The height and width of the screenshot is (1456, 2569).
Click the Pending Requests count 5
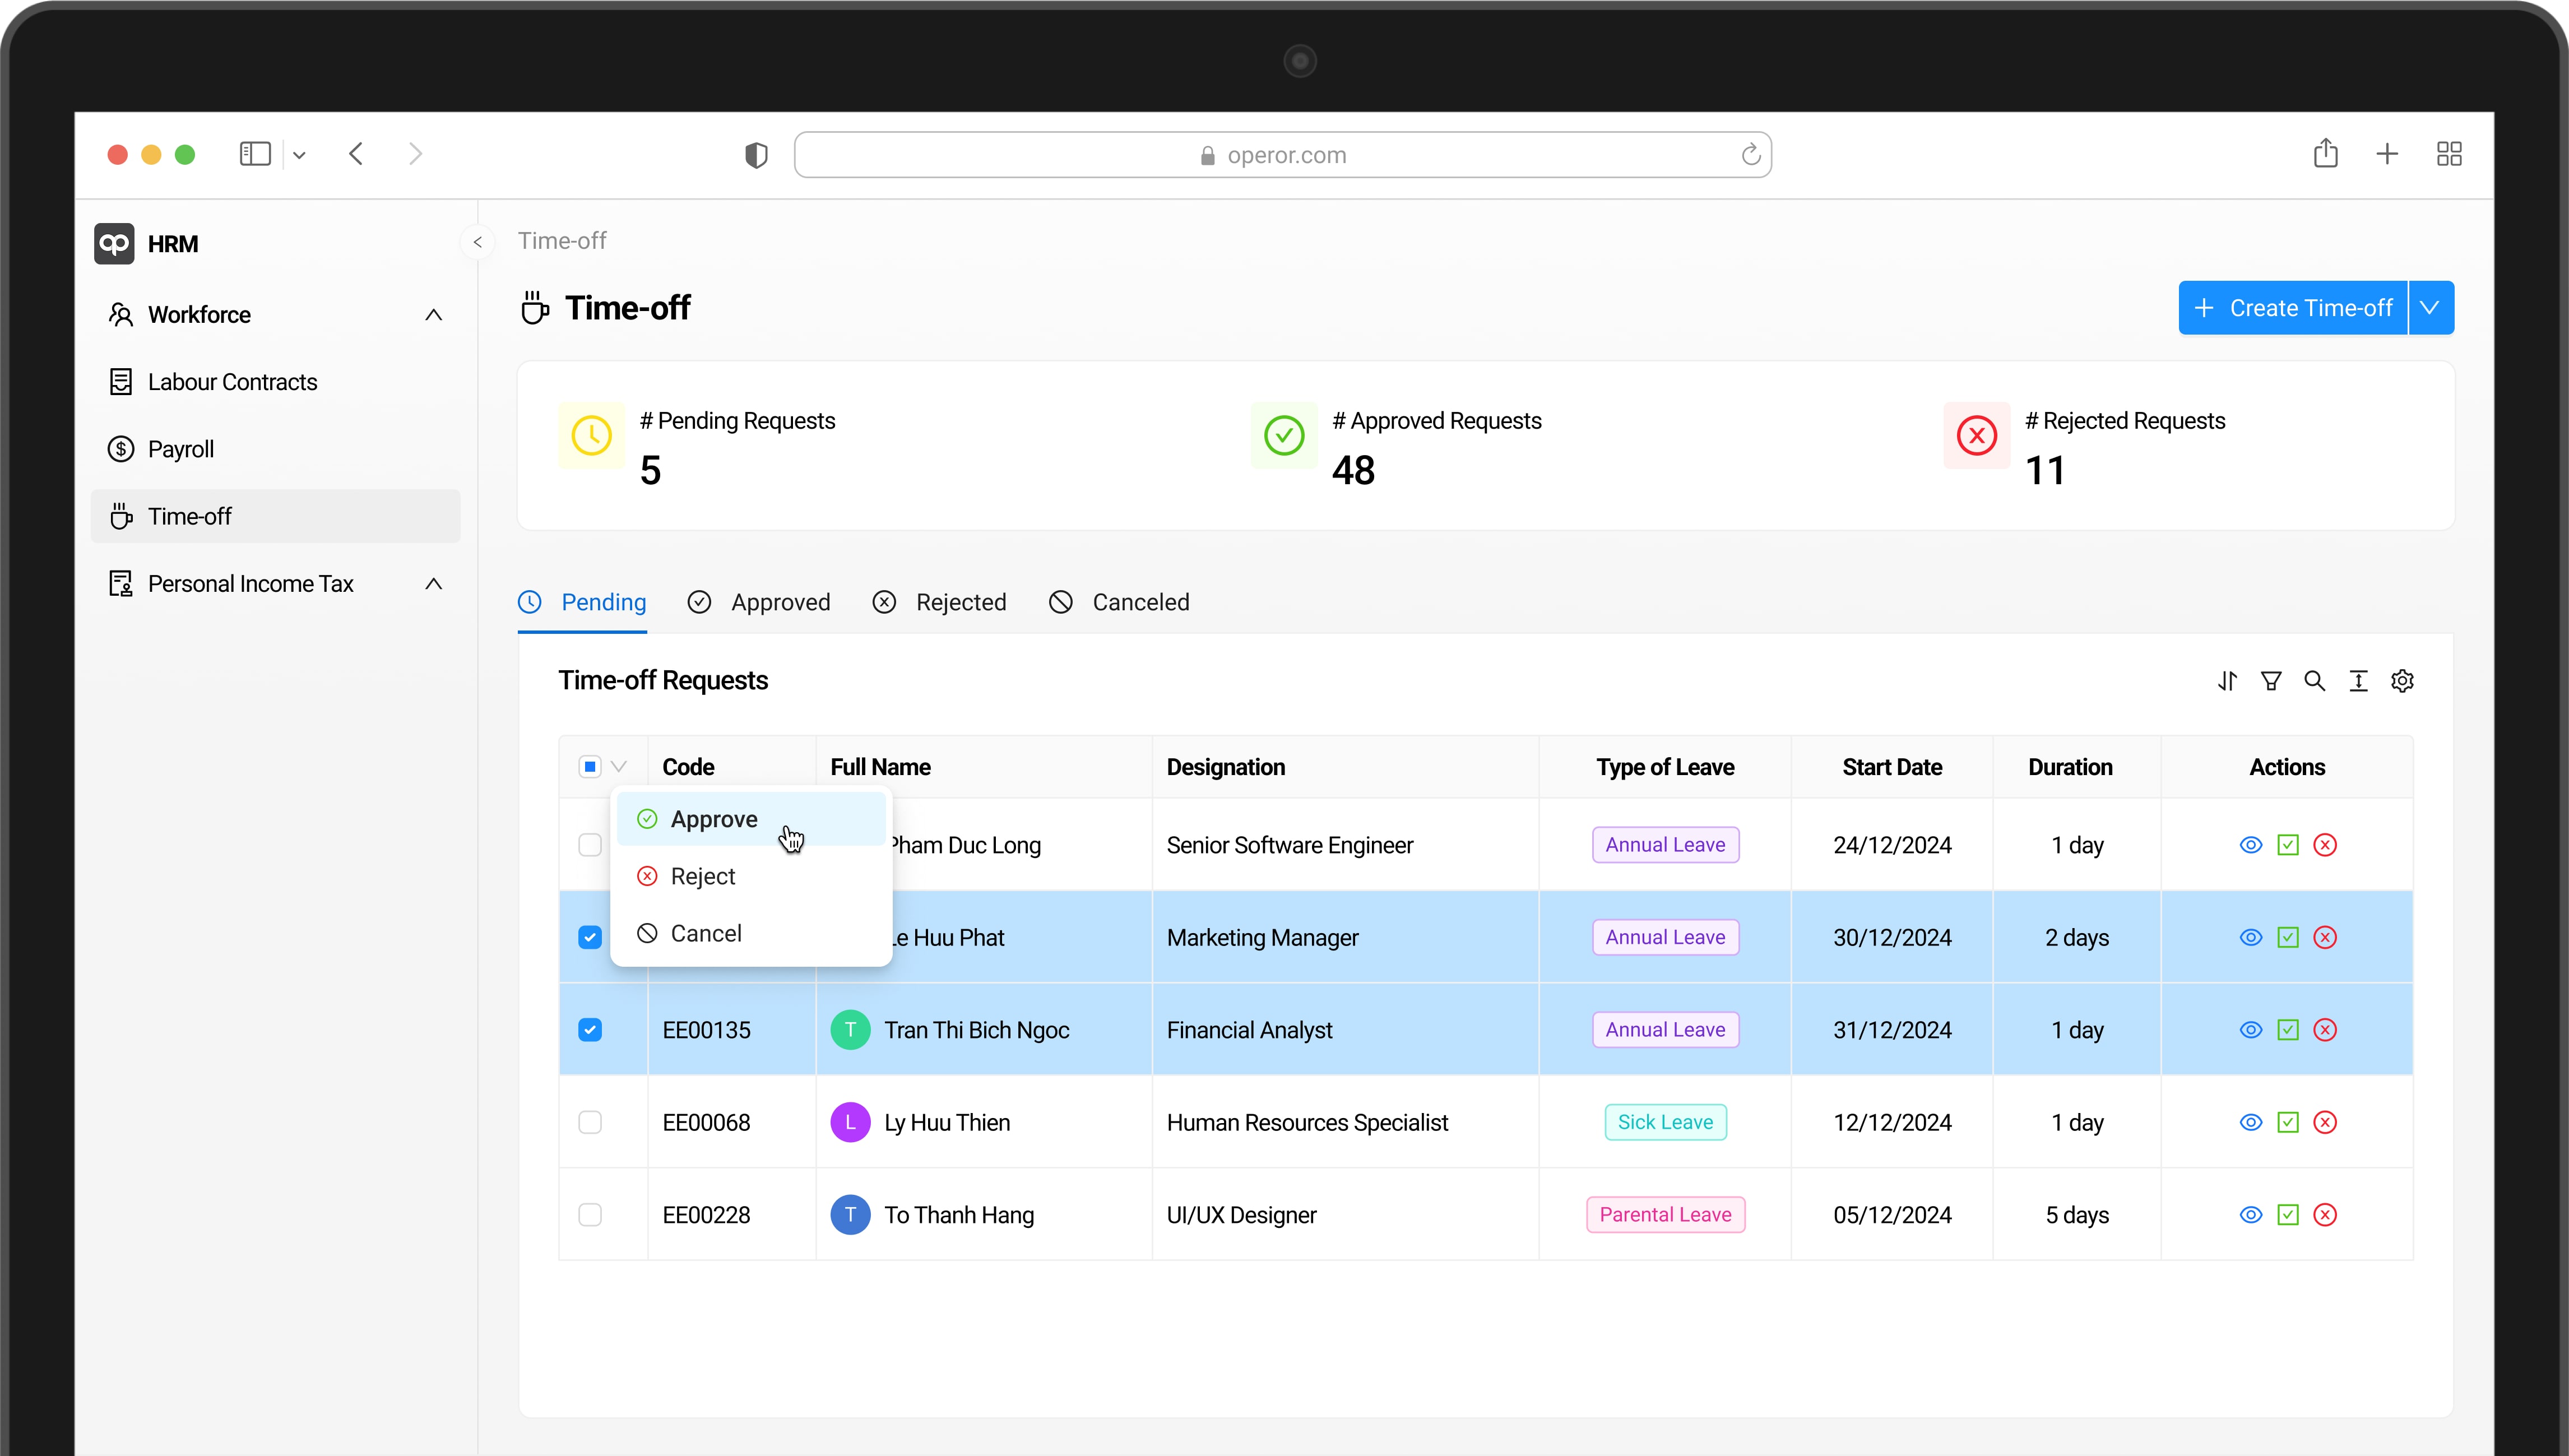650,470
